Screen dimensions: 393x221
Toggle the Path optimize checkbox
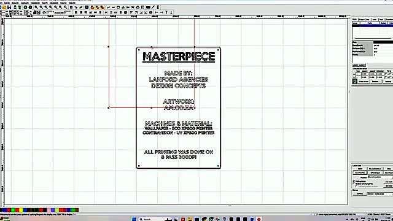[354, 181]
